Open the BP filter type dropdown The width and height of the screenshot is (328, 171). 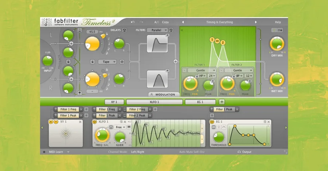239,76
